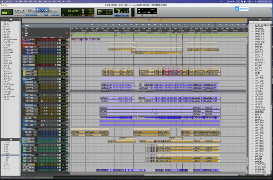Enable SHUFFLE edit mode

tap(4, 11)
